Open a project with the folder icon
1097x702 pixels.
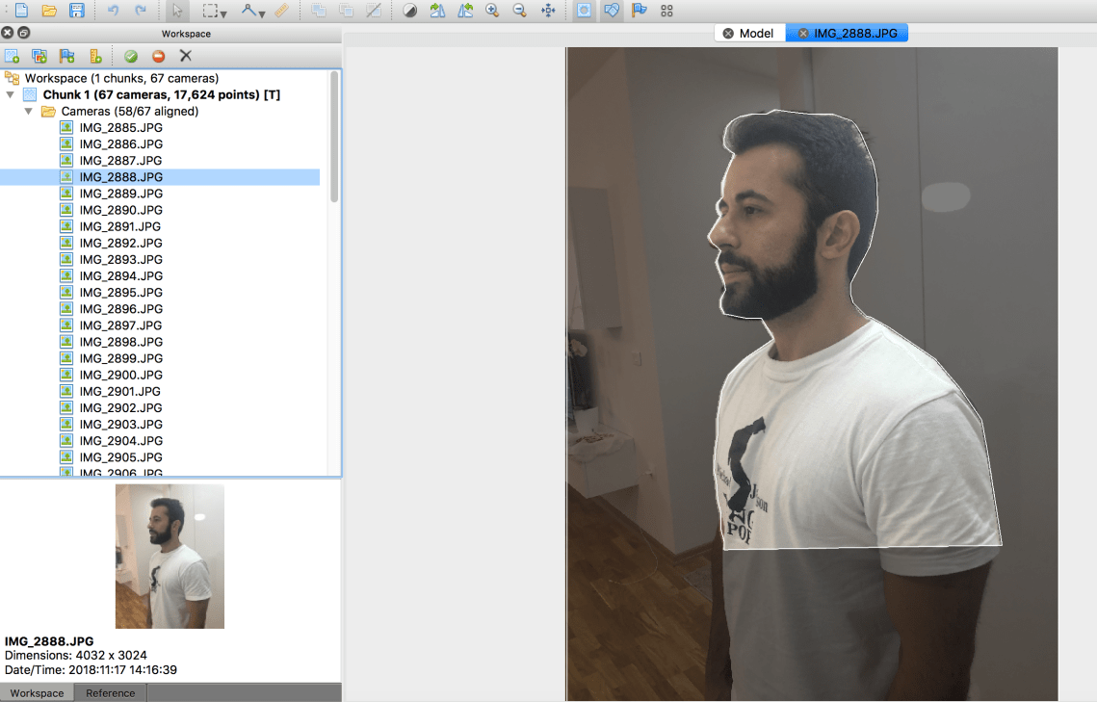coord(49,11)
